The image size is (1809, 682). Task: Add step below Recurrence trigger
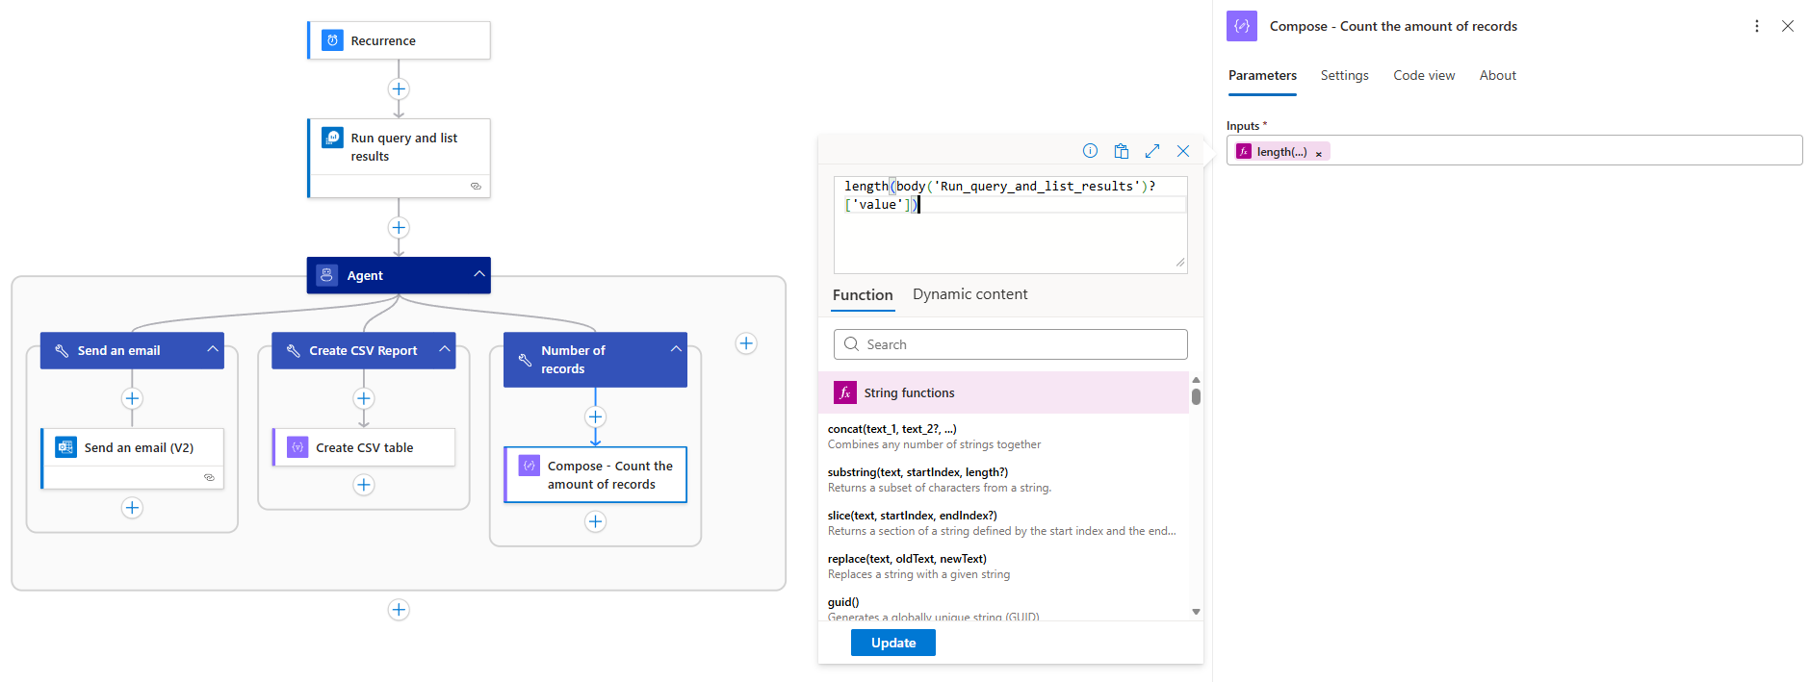point(399,89)
